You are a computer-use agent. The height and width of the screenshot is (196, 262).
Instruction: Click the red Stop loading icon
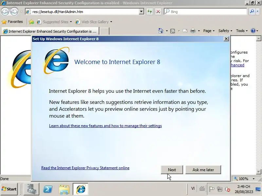point(158,12)
